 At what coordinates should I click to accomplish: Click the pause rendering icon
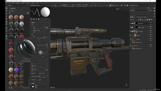coord(121,5)
